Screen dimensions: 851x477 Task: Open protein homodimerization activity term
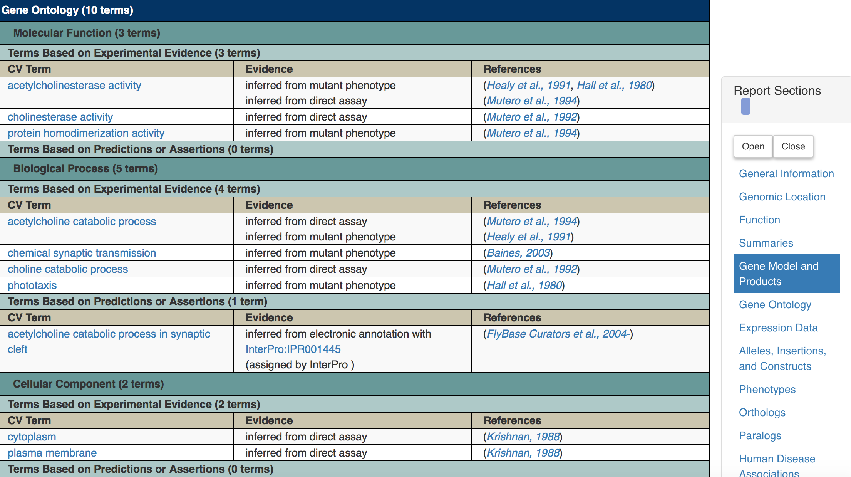pos(86,133)
